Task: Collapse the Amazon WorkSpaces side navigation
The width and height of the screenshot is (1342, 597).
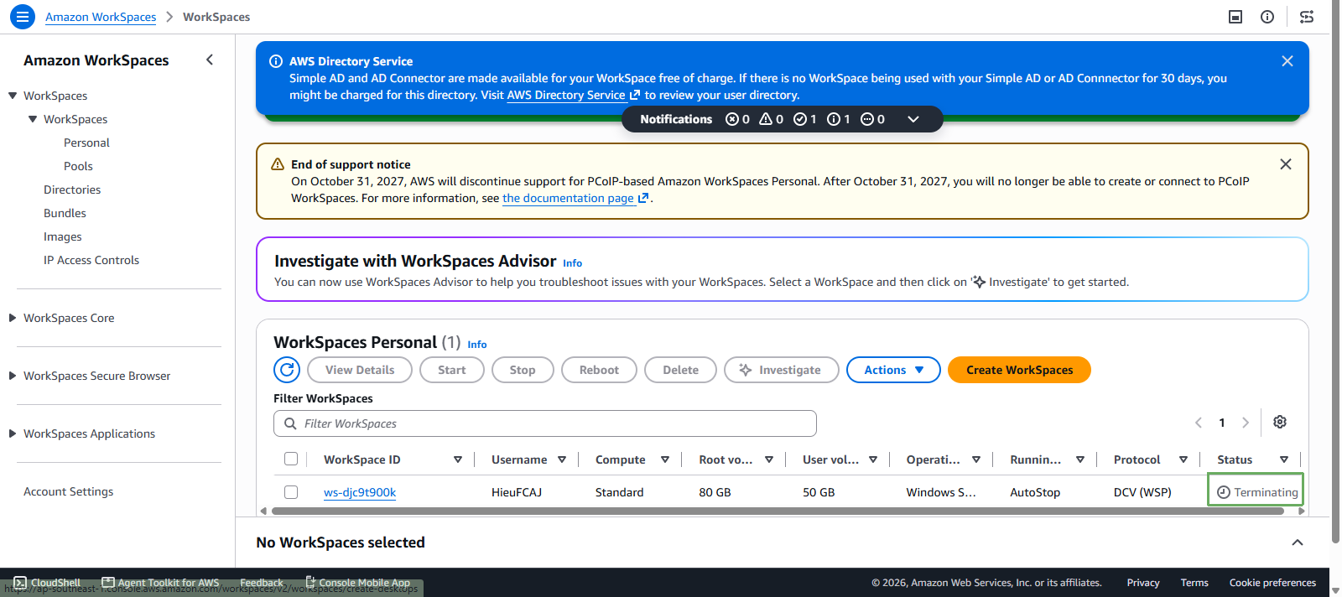Action: [x=210, y=60]
